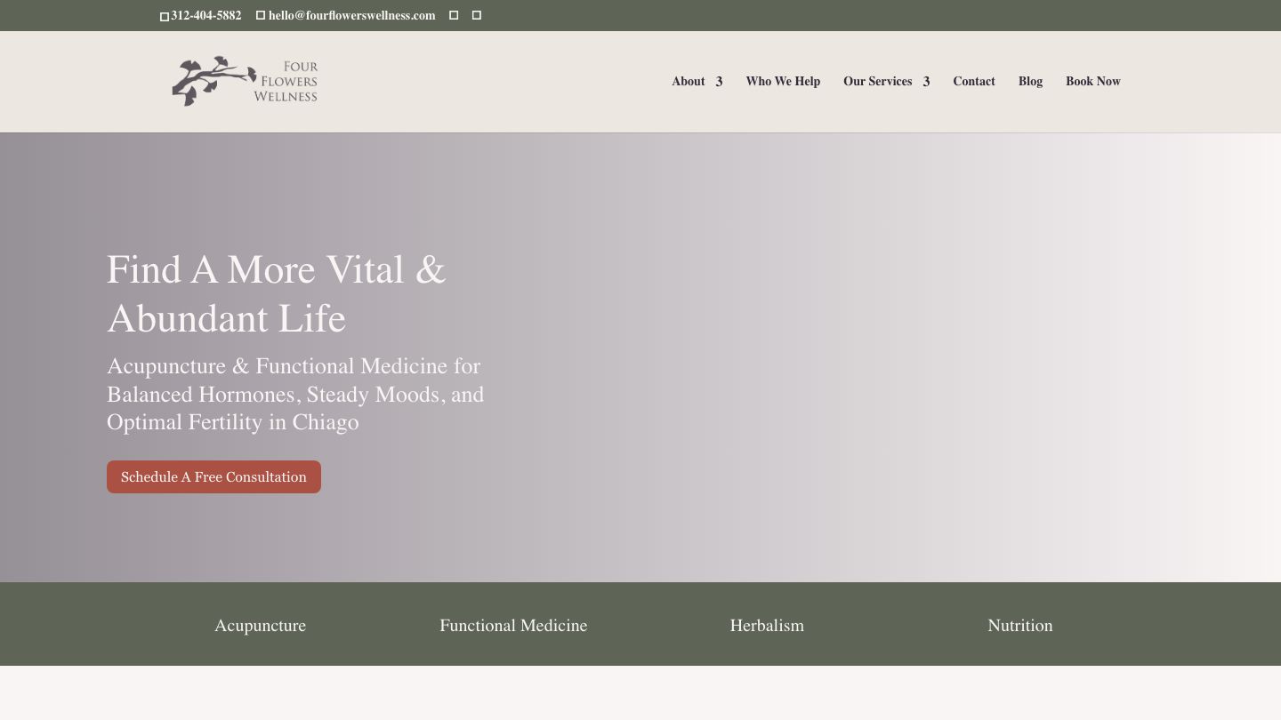This screenshot has width=1281, height=720.
Task: Select Our Services in the navigation
Action: 877,81
